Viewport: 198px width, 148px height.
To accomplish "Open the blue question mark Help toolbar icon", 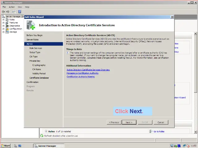I will [x=20, y=12].
